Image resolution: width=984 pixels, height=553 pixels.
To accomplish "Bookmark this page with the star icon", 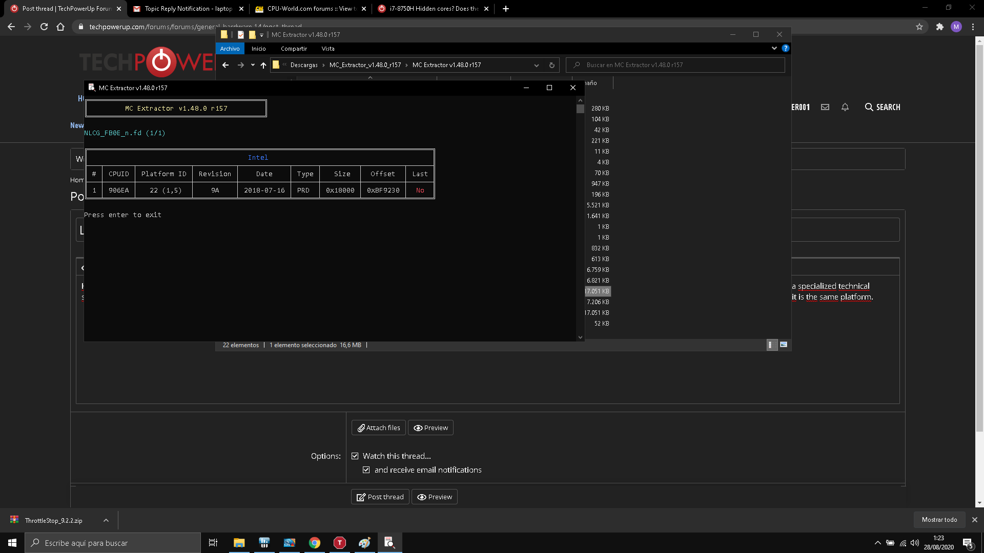I will pos(919,27).
